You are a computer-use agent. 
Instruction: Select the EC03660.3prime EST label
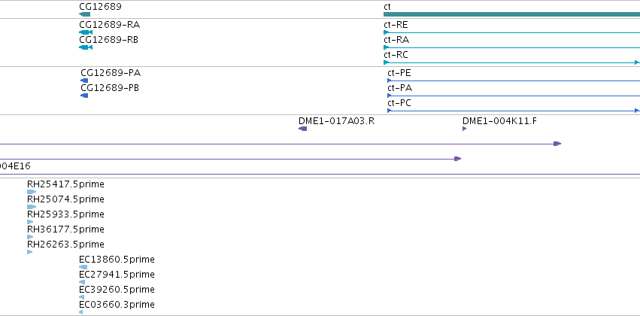(x=117, y=305)
